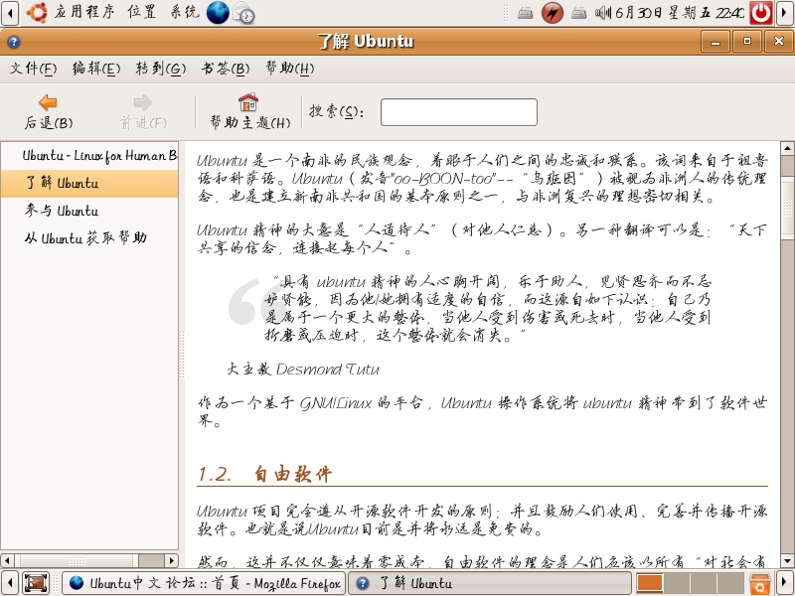Open the 帮助(H) menu
795x596 pixels.
[290, 68]
